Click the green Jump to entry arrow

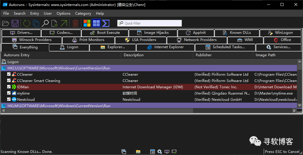tap(64, 23)
